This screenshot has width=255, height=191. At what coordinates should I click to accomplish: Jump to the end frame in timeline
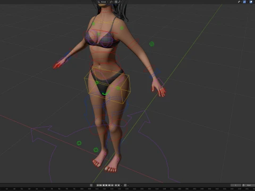[112, 185]
